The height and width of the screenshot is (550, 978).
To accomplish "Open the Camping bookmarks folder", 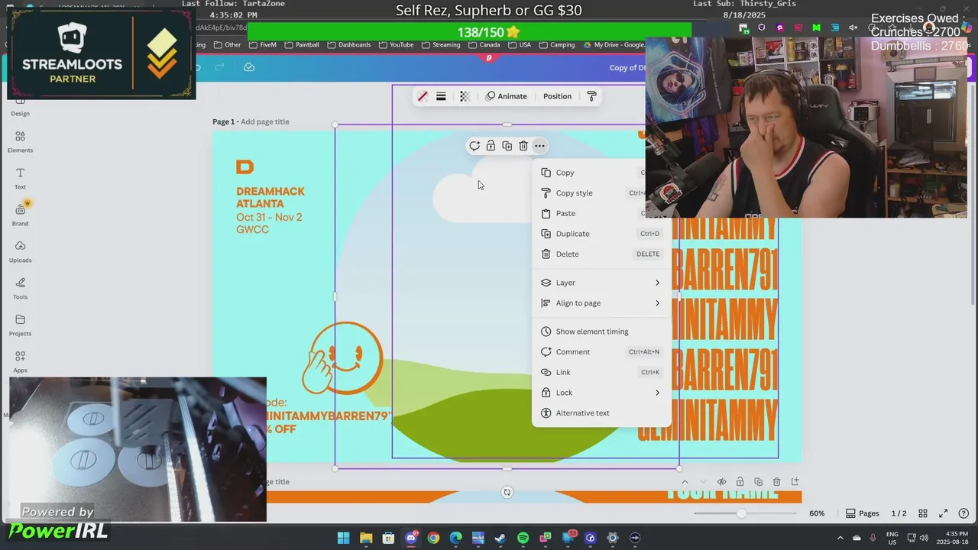I will (x=556, y=45).
